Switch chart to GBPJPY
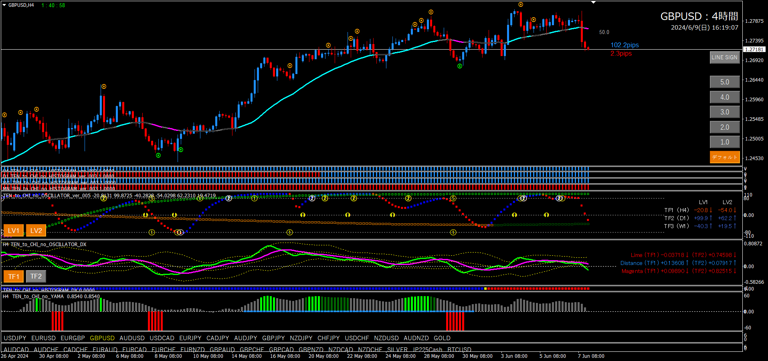The image size is (768, 361). pos(273,338)
